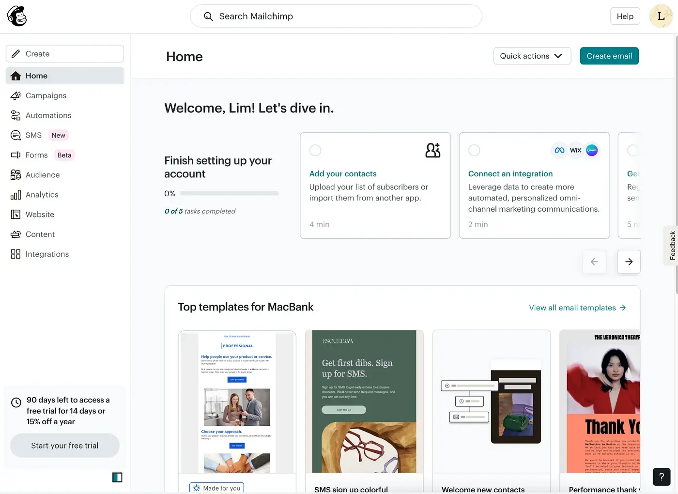Screen dimensions: 678x494
Task: Open the L profile avatar menu
Action: (x=661, y=16)
